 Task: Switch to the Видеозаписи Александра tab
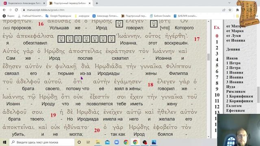(x=24, y=3)
